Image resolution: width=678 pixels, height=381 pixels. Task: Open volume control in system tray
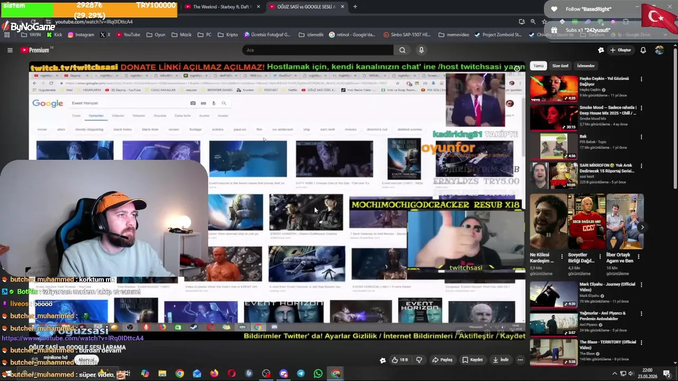(x=631, y=374)
